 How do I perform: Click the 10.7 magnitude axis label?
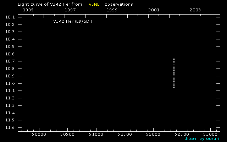pyautogui.click(x=10, y=61)
